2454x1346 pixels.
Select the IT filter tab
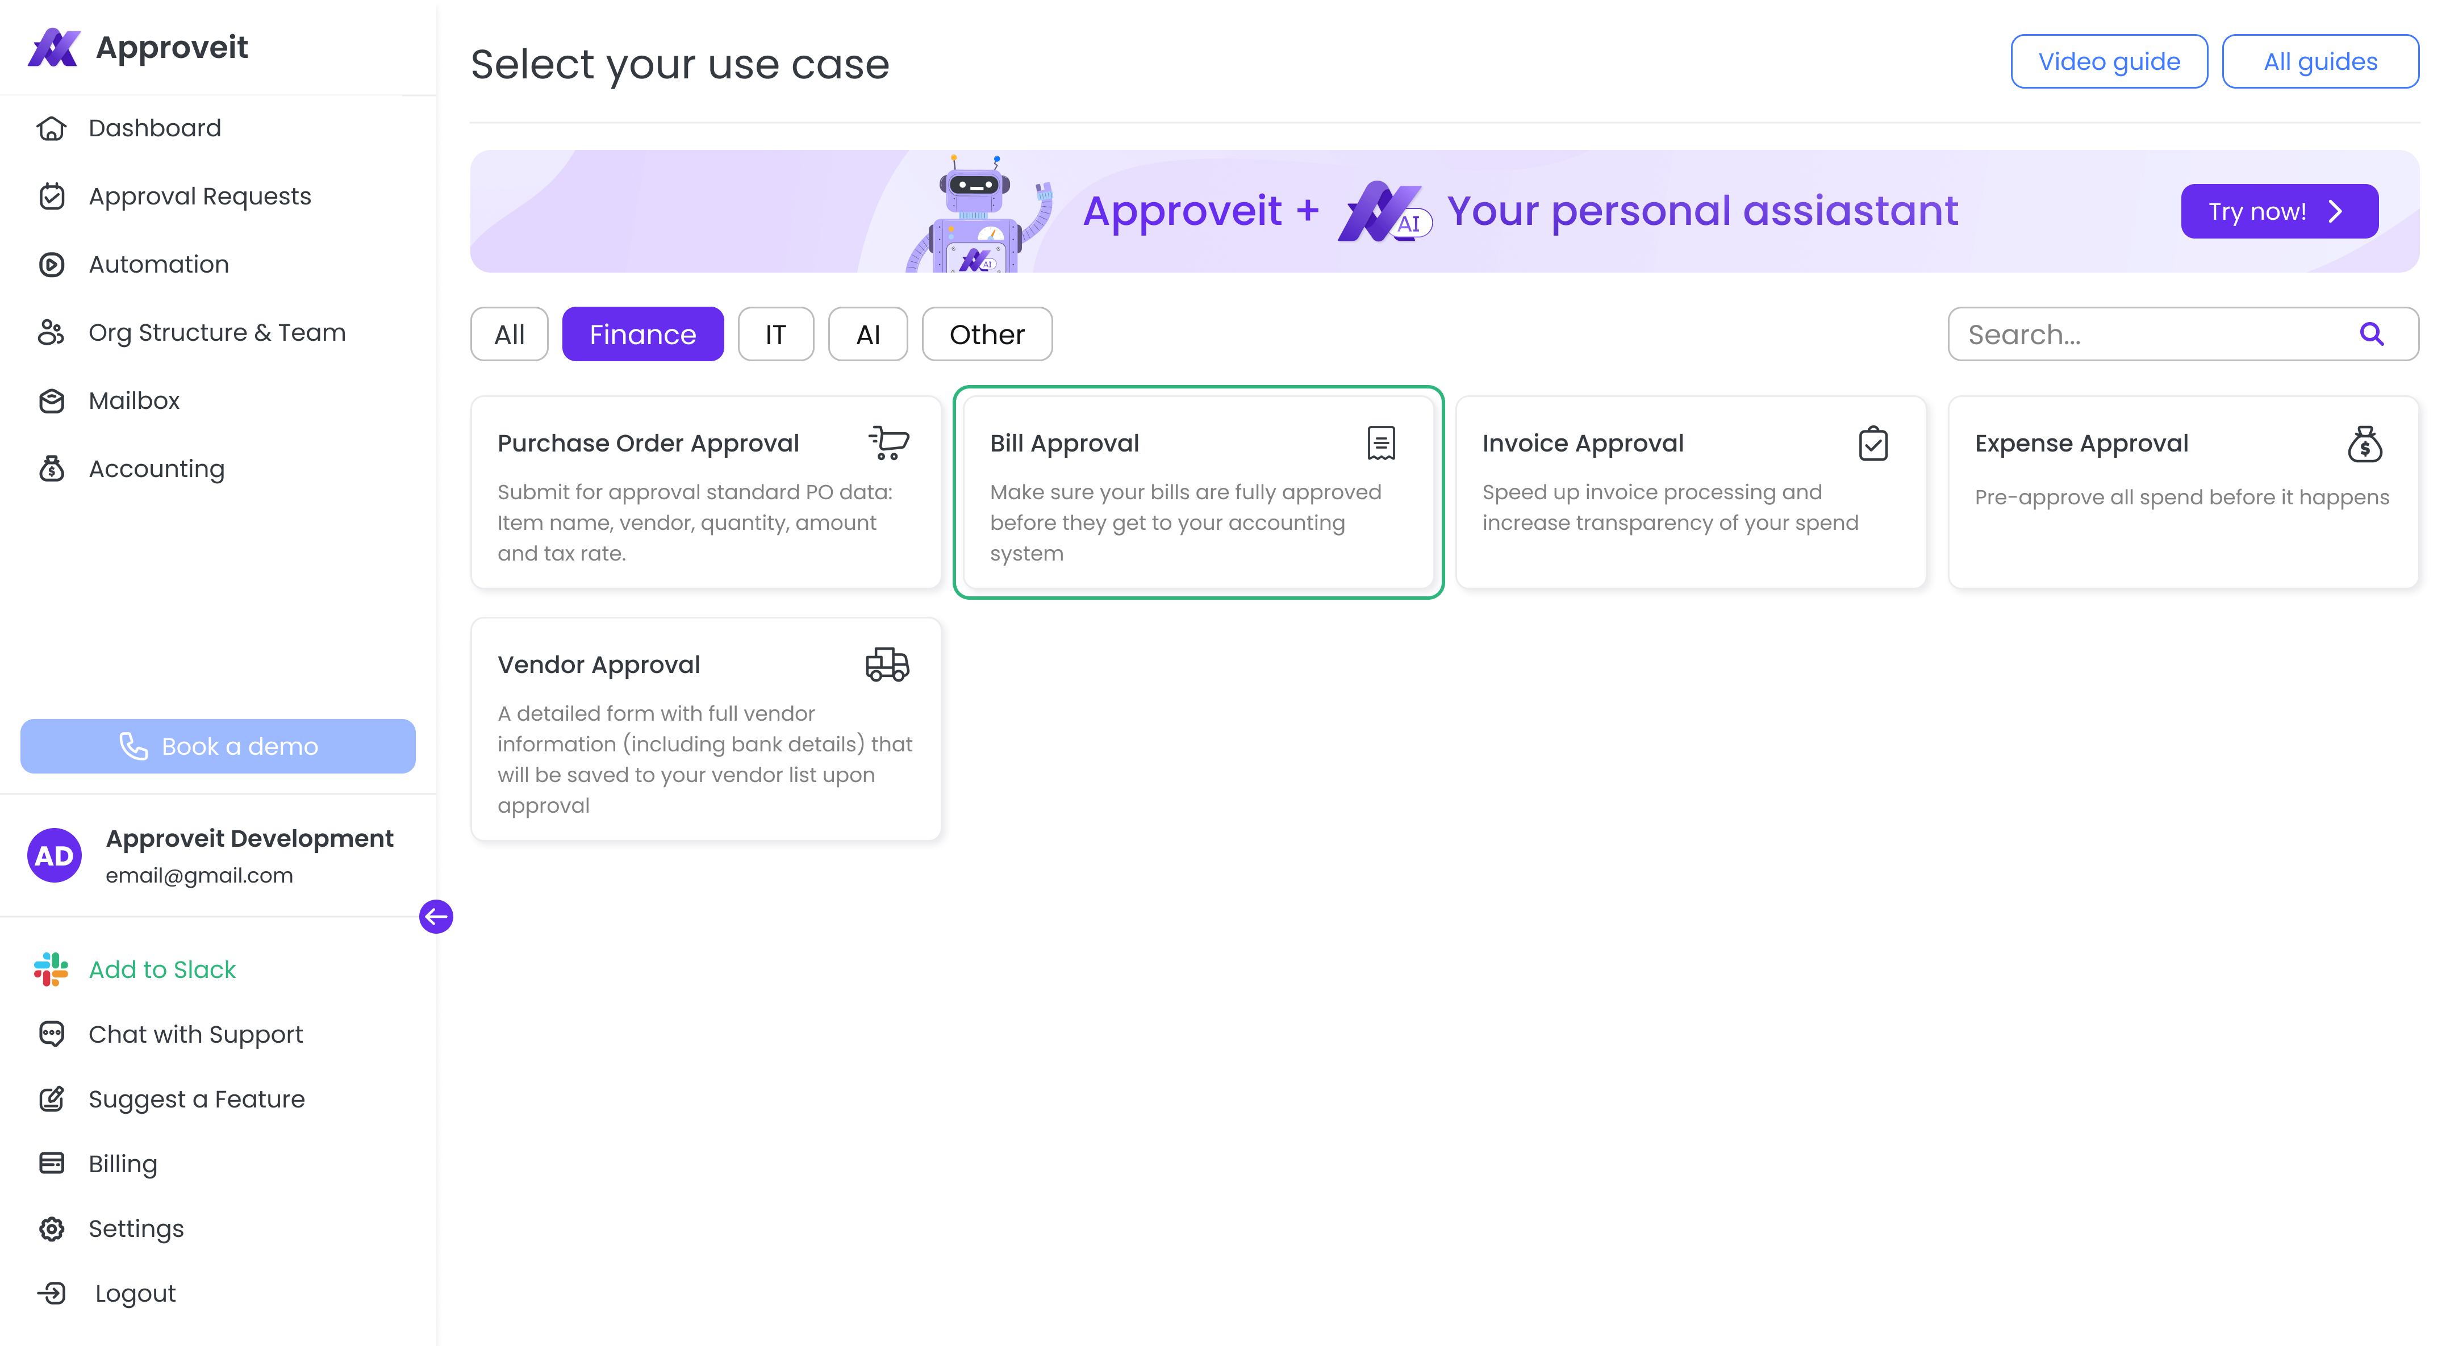(x=775, y=333)
